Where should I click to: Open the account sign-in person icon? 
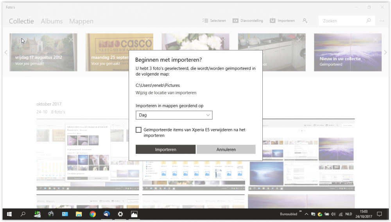(305, 21)
